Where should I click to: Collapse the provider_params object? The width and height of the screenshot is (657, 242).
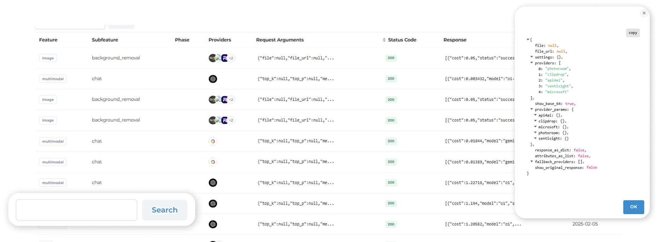coord(531,110)
